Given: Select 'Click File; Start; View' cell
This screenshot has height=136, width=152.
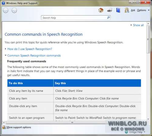Looking at the screenshot, I should (x=97, y=91).
